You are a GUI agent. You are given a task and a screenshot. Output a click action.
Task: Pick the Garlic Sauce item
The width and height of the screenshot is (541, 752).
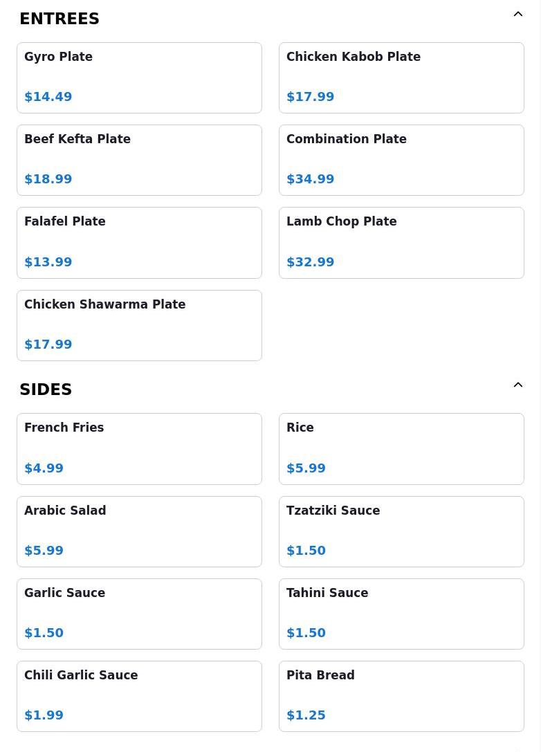pyautogui.click(x=139, y=614)
